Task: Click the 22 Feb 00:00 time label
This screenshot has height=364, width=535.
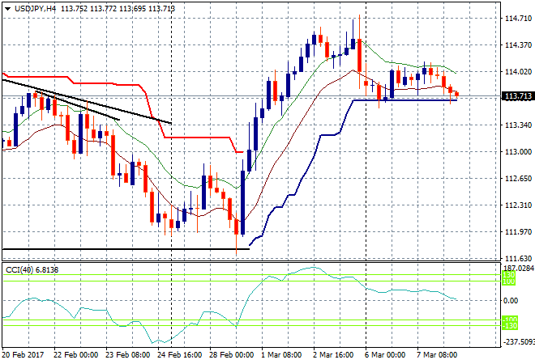Action: (75, 355)
